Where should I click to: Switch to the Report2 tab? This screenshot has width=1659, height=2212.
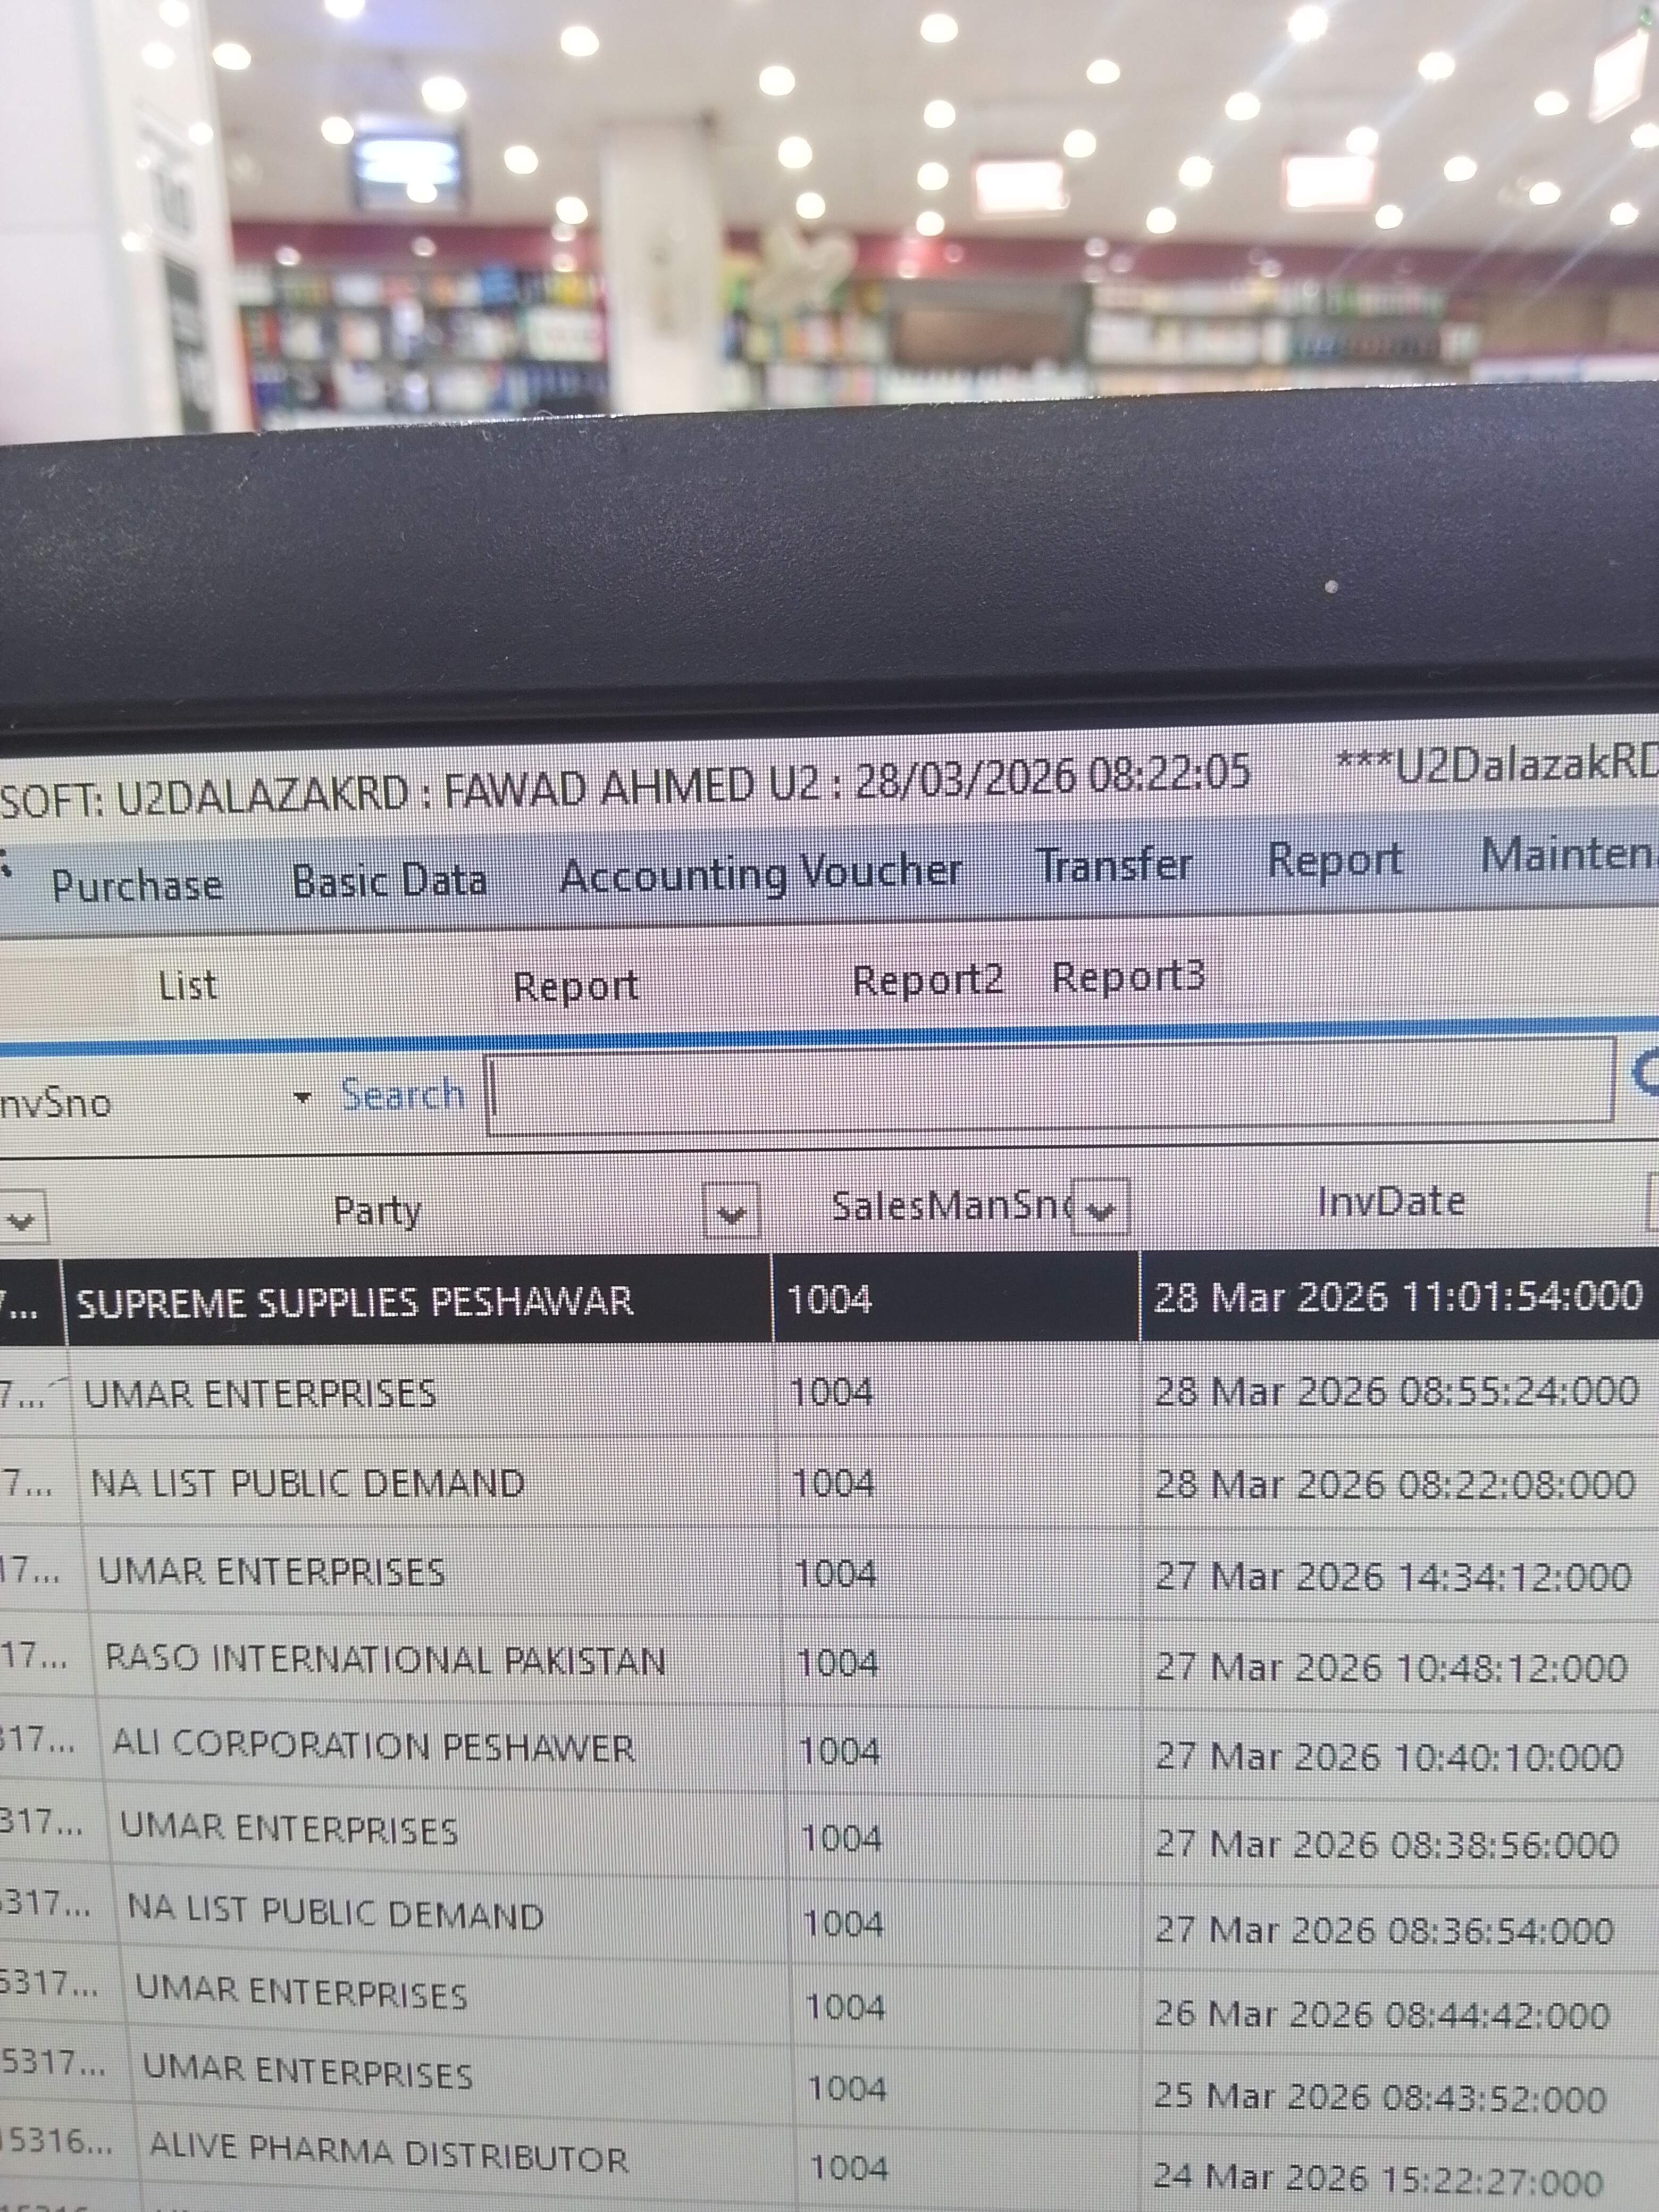tap(927, 980)
